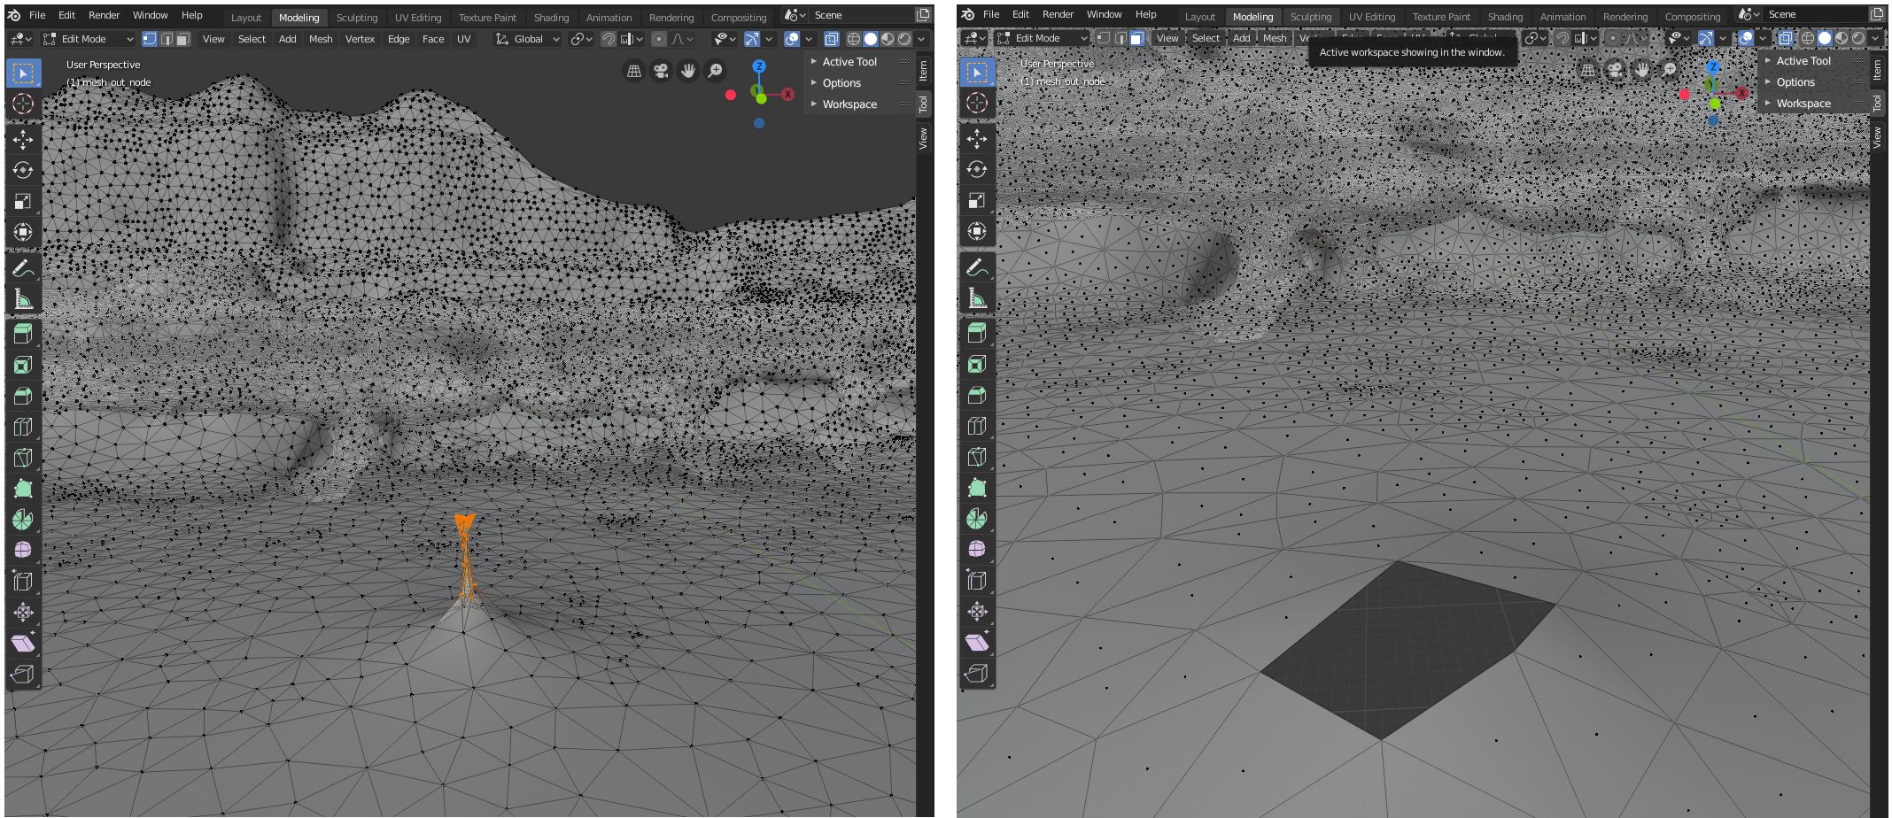Switch to UV Editing tab in left window
1892x818 pixels.
(x=418, y=18)
